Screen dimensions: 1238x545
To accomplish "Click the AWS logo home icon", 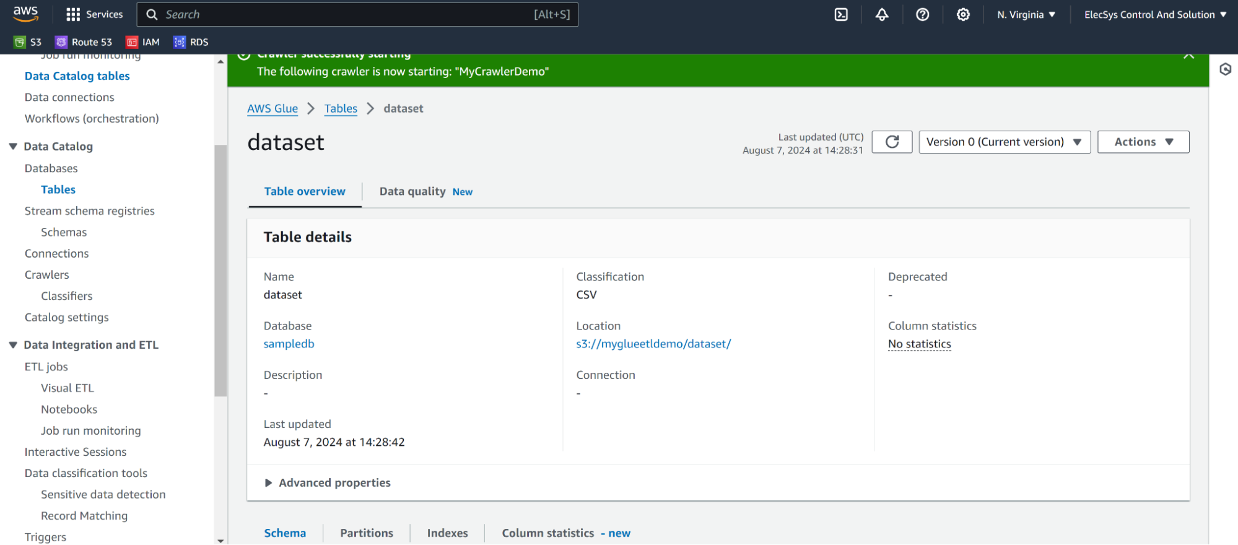I will click(25, 14).
